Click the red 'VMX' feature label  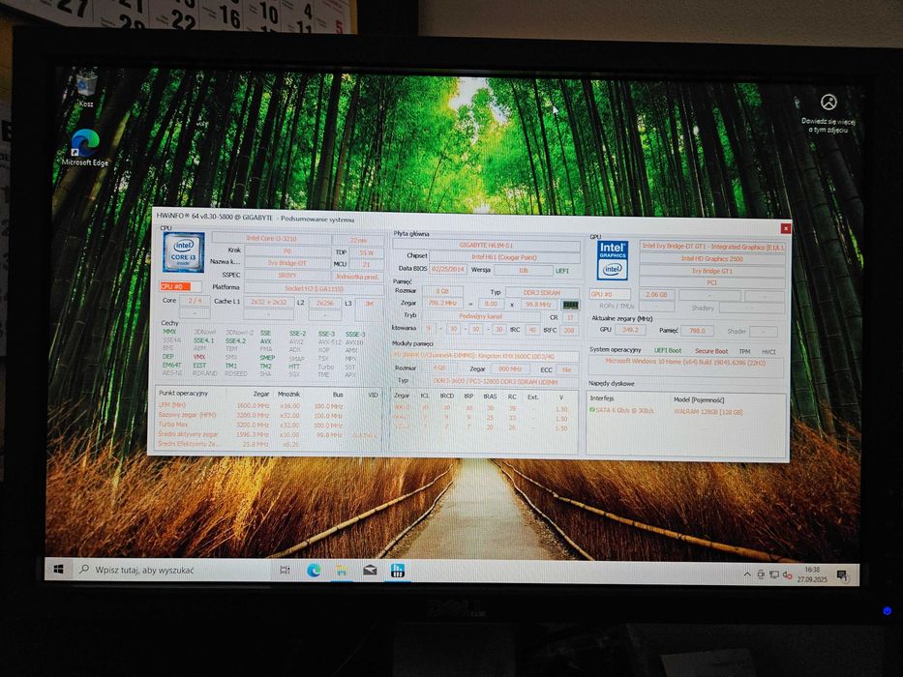coord(199,357)
